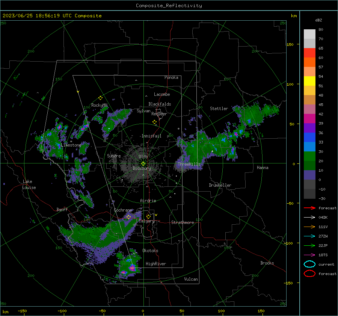Click the Limestone label
This screenshot has height=316, width=338.
pyautogui.click(x=71, y=145)
